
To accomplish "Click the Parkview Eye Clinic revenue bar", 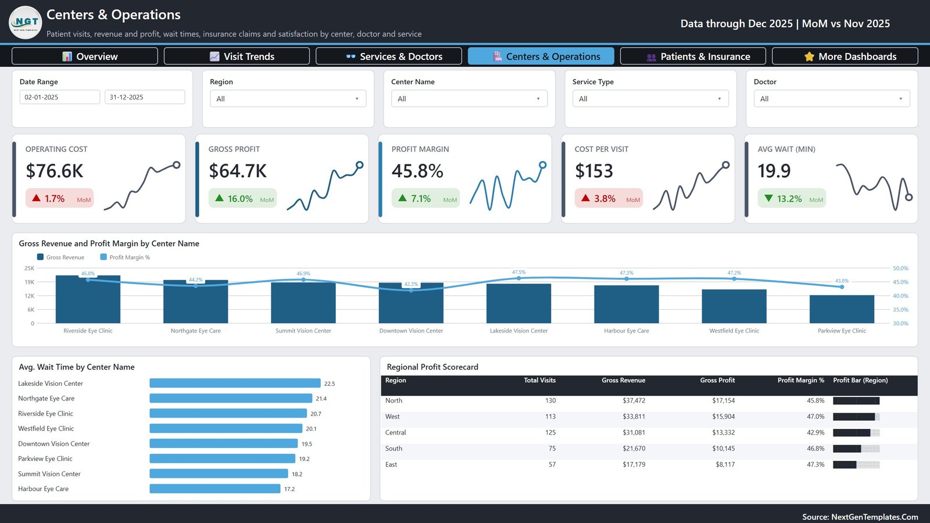I will [842, 309].
